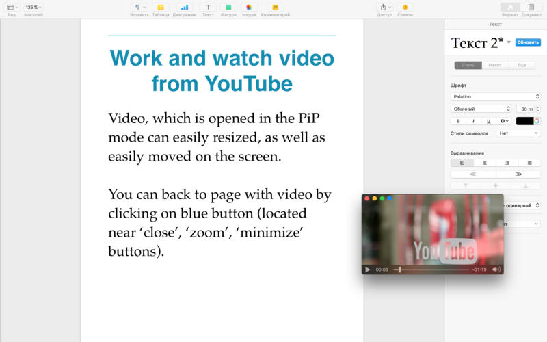
Task: Open the Вид view options menu
Action: [12, 8]
